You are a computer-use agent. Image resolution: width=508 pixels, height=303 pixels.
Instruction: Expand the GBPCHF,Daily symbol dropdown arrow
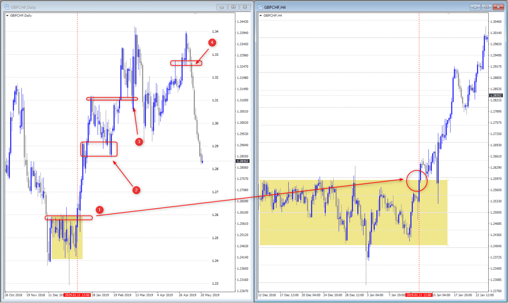pyautogui.click(x=7, y=16)
